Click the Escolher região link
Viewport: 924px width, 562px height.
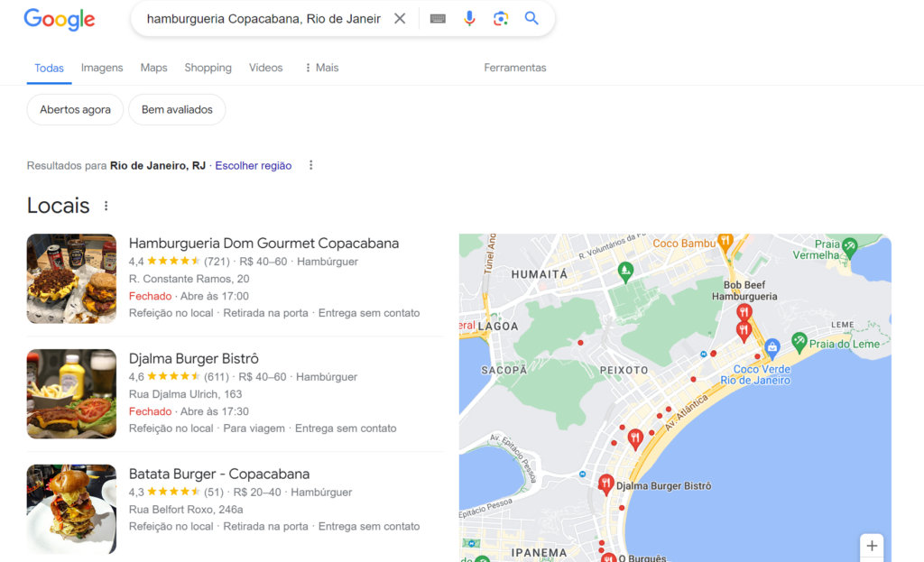(x=254, y=166)
